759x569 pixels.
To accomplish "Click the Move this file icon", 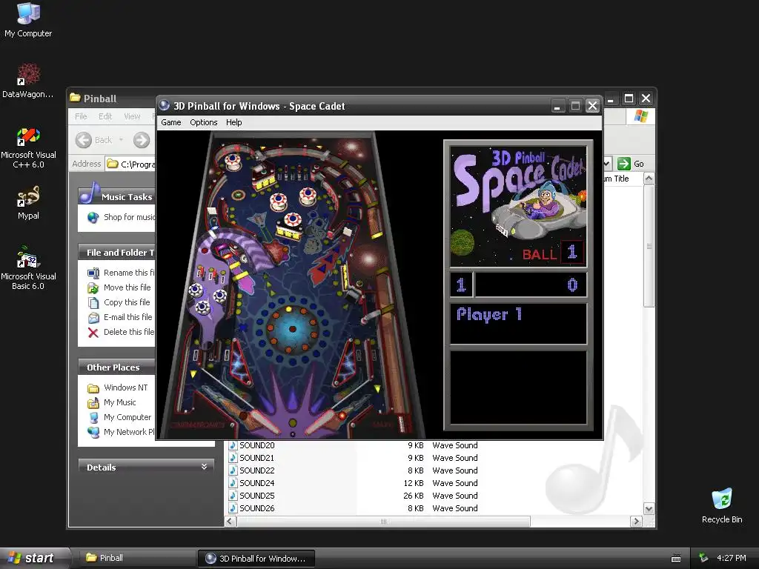I will click(x=93, y=288).
